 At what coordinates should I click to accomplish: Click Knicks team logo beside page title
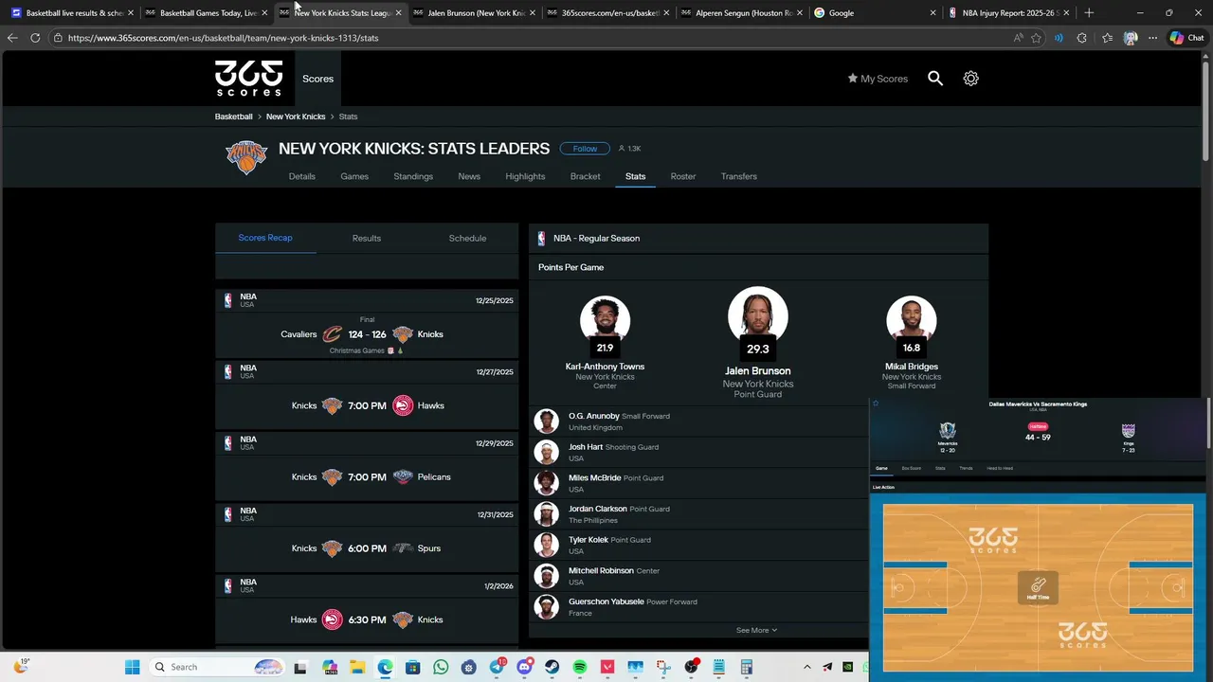pyautogui.click(x=246, y=157)
